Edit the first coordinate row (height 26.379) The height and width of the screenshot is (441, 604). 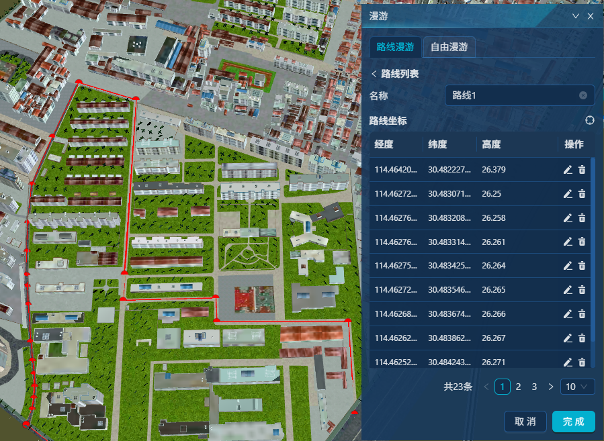pos(568,170)
